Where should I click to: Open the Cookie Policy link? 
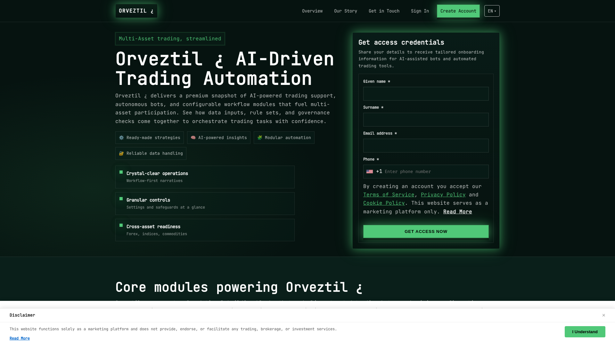point(384,203)
